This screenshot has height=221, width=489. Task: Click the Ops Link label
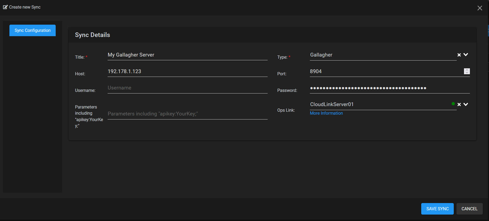[x=286, y=110]
